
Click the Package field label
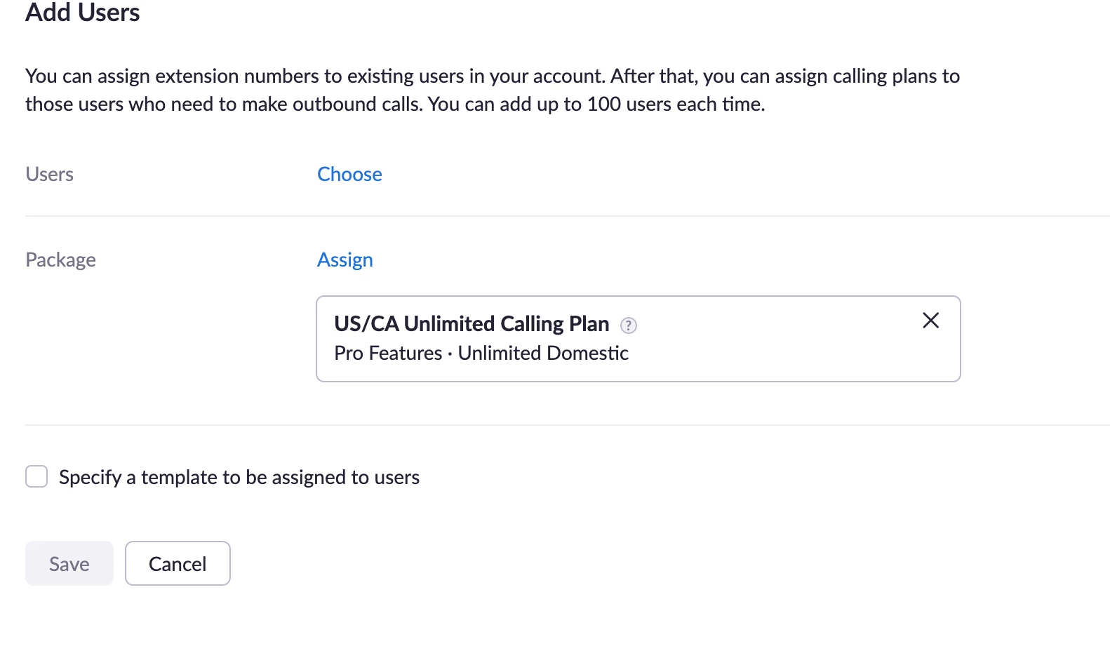(x=60, y=260)
